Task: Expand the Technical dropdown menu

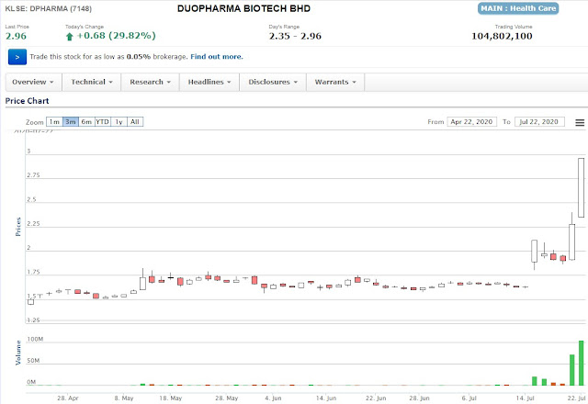Action: [92, 82]
